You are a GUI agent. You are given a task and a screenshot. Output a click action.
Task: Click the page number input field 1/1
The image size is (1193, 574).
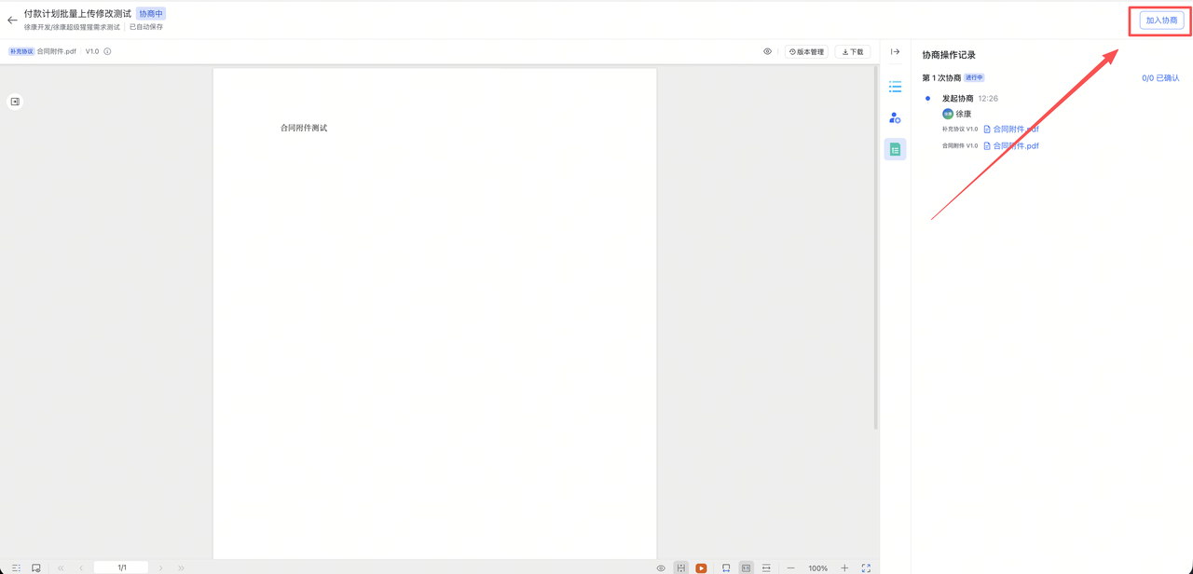point(121,567)
